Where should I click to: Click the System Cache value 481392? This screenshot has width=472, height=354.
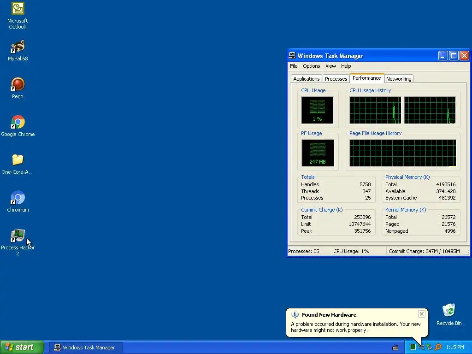click(447, 198)
